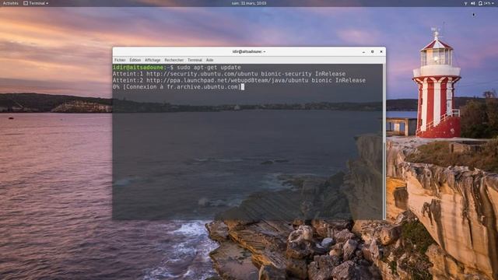Open the Terminal application menu in top bar
This screenshot has width=498, height=280.
(36, 3)
